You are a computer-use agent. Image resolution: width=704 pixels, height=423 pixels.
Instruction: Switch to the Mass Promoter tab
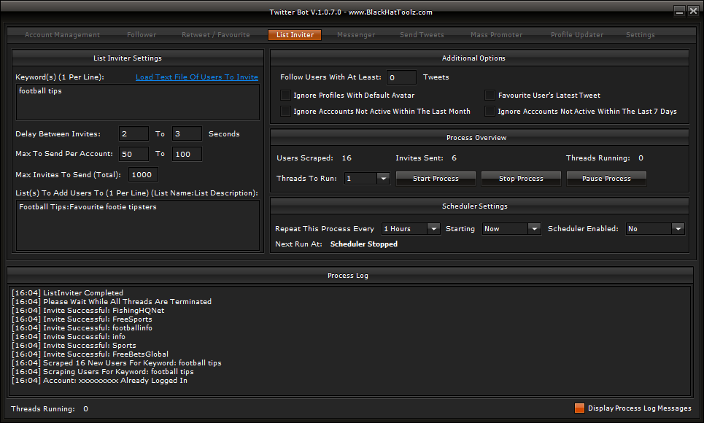coord(496,34)
